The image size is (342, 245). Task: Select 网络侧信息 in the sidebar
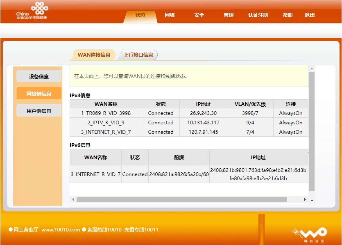pos(39,94)
